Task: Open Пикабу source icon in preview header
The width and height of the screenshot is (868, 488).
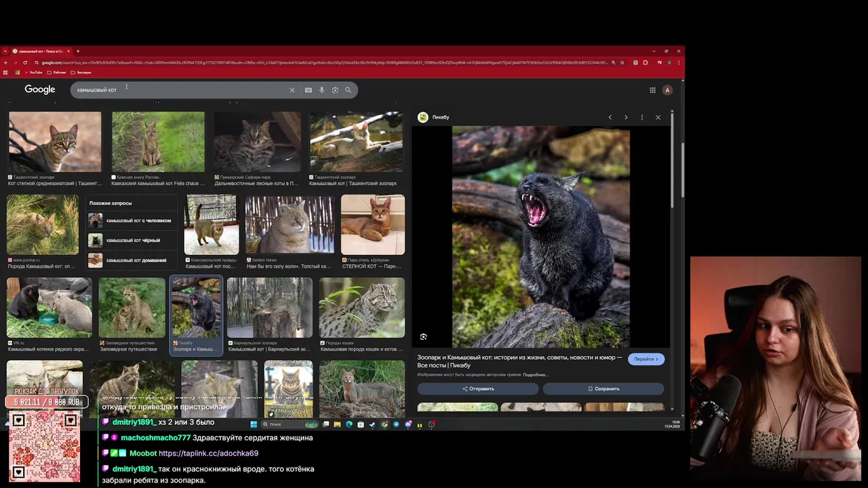Action: (422, 117)
